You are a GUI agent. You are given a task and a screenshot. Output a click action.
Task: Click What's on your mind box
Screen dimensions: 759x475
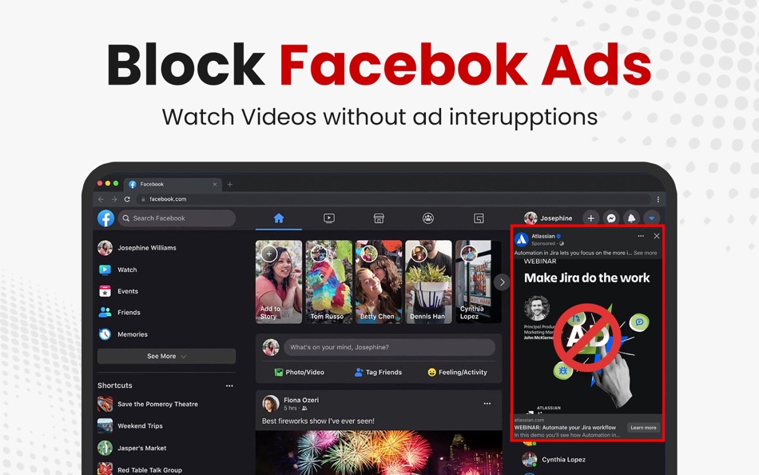click(390, 347)
